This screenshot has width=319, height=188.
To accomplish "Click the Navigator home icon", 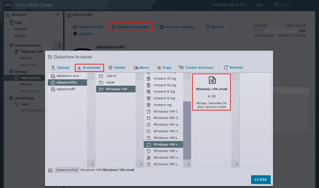I will coord(7,15).
